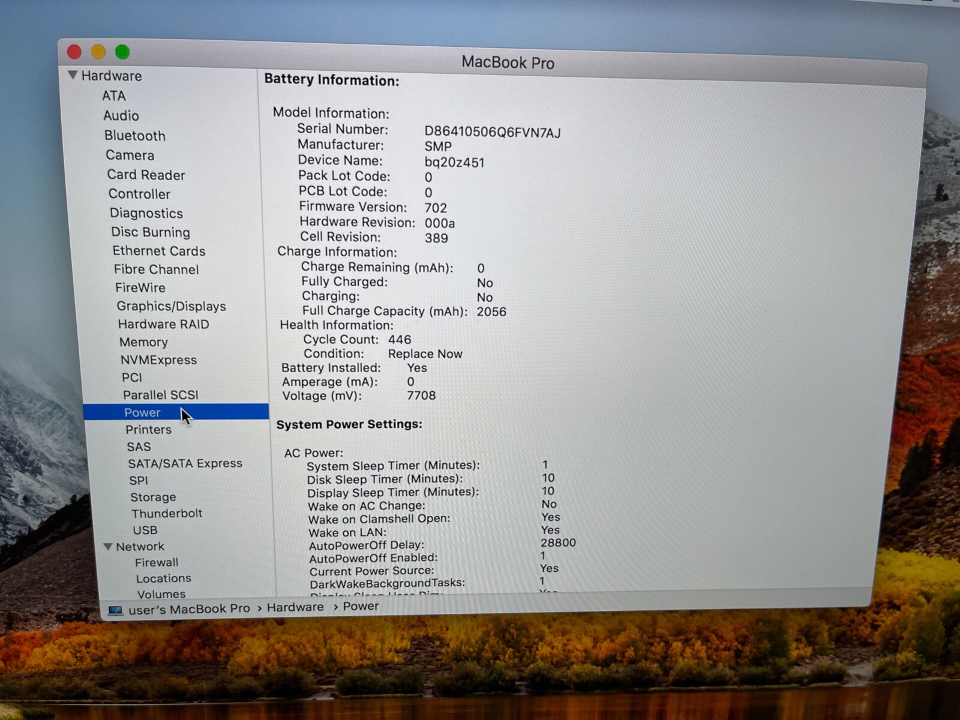Image resolution: width=960 pixels, height=720 pixels.
Task: Click the Replace Now condition value
Action: (425, 354)
